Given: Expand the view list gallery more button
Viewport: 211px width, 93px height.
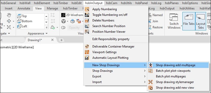Looking at the screenshot, I should [x=46, y=27].
